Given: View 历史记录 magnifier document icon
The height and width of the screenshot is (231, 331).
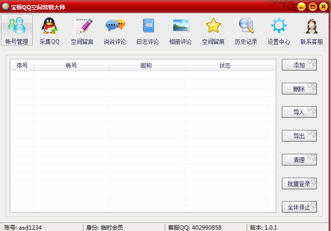Looking at the screenshot, I should tap(246, 26).
